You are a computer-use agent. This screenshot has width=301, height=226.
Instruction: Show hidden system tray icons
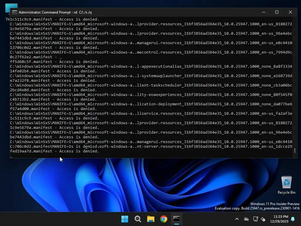(237, 219)
